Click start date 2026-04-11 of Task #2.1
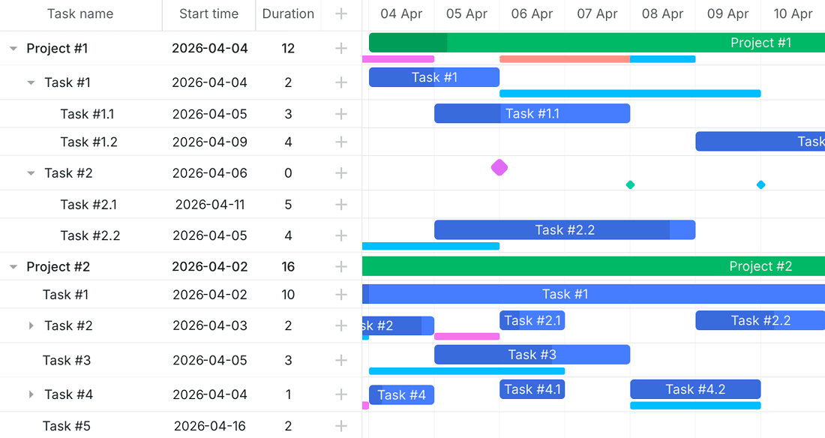The width and height of the screenshot is (825, 438). pyautogui.click(x=209, y=204)
